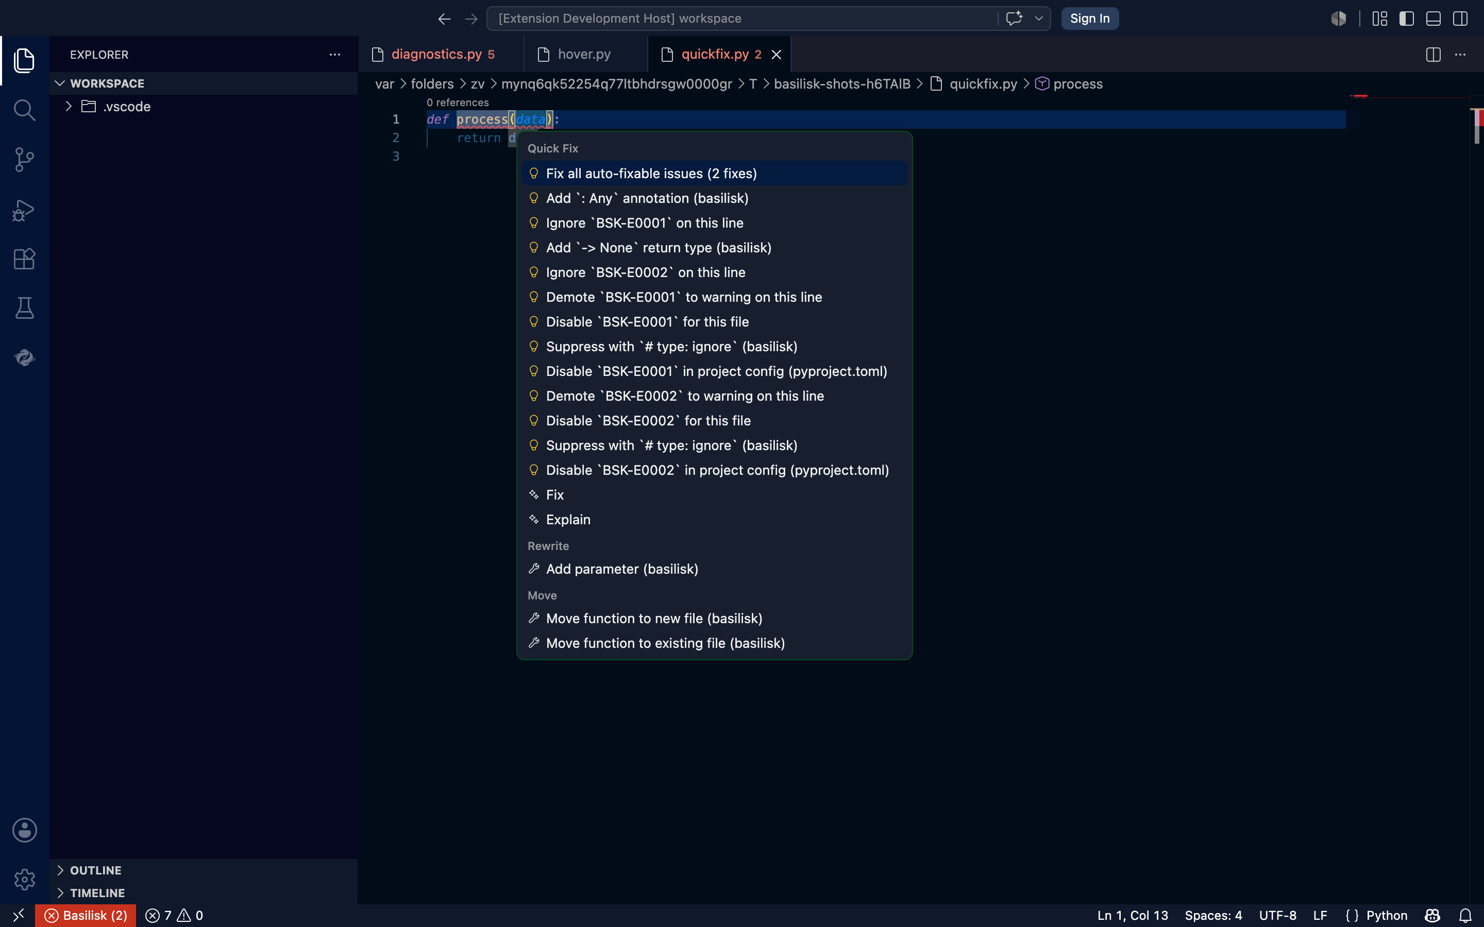Open problems counter showing 7 errors
Viewport: 1484px width, 927px height.
[174, 915]
